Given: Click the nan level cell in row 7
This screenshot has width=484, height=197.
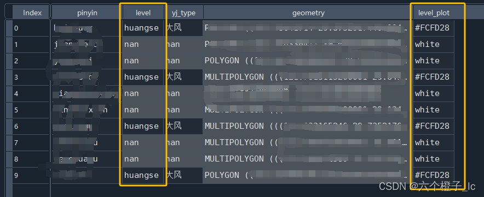Looking at the screenshot, I should click(143, 142).
